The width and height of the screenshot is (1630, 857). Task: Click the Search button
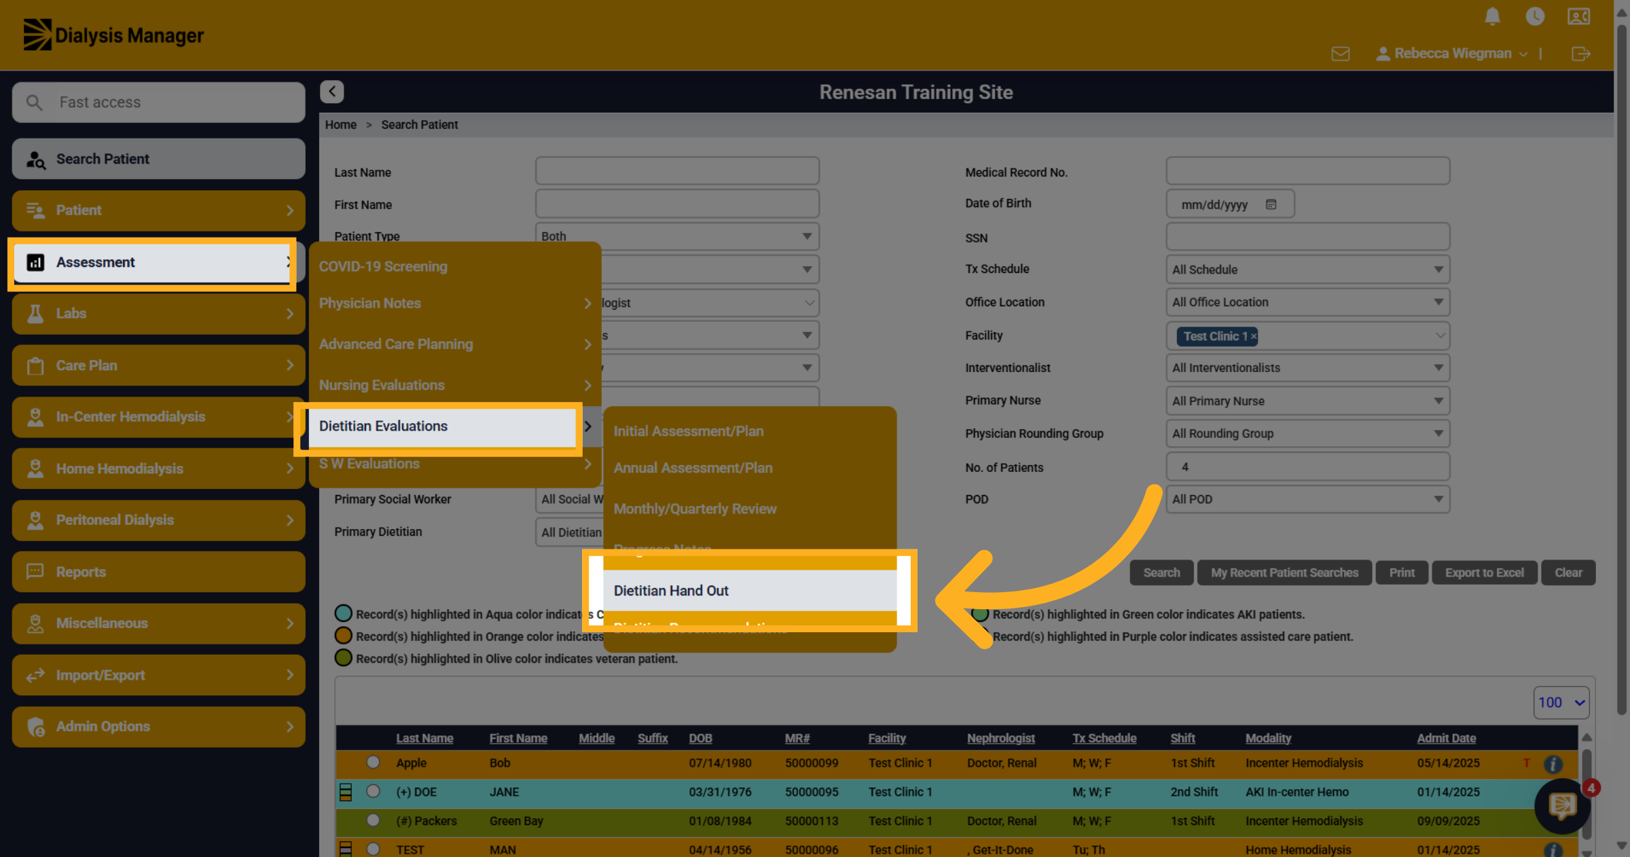1161,572
